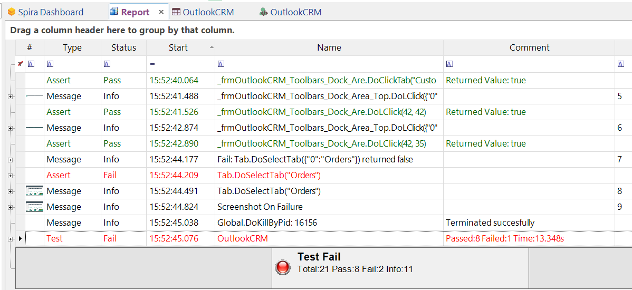Image resolution: width=632 pixels, height=290 pixels.
Task: Click the Status column header
Action: (123, 47)
